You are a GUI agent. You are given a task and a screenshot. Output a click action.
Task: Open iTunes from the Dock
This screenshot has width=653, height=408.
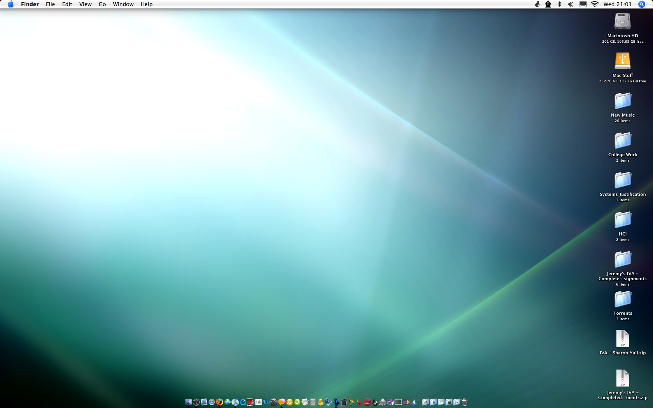(x=235, y=402)
